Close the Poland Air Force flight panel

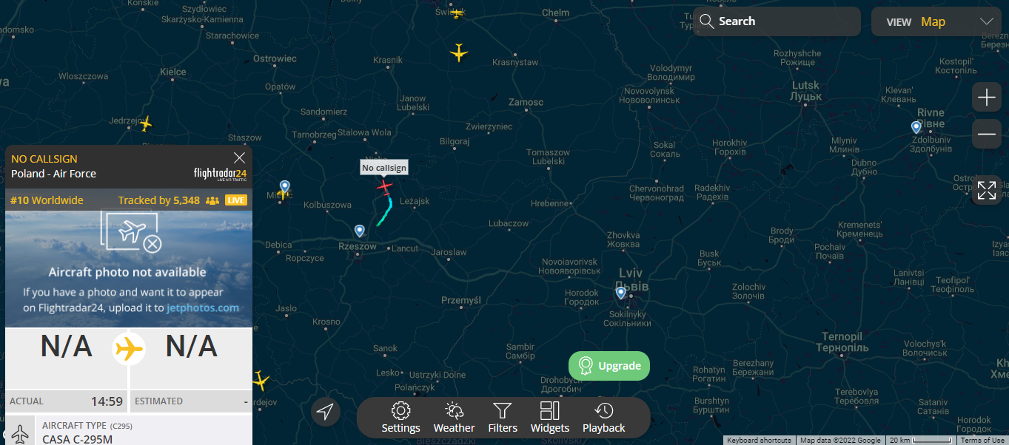239,157
